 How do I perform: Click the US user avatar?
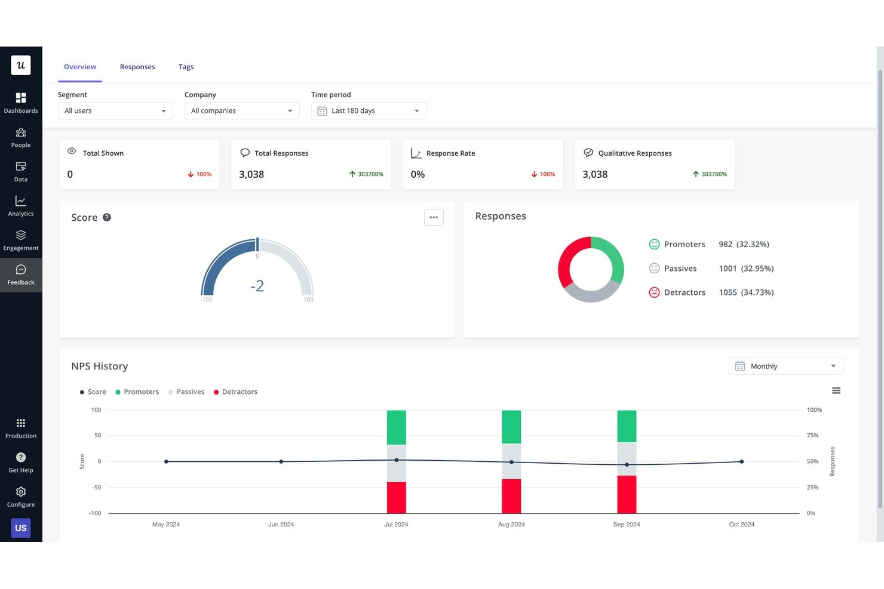(21, 528)
